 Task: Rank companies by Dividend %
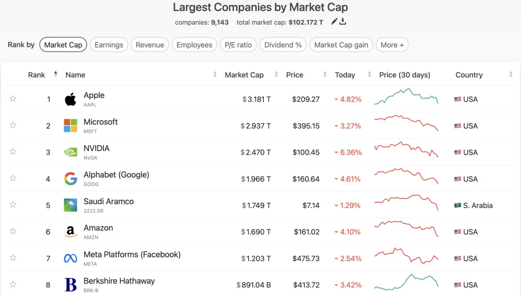(x=283, y=45)
